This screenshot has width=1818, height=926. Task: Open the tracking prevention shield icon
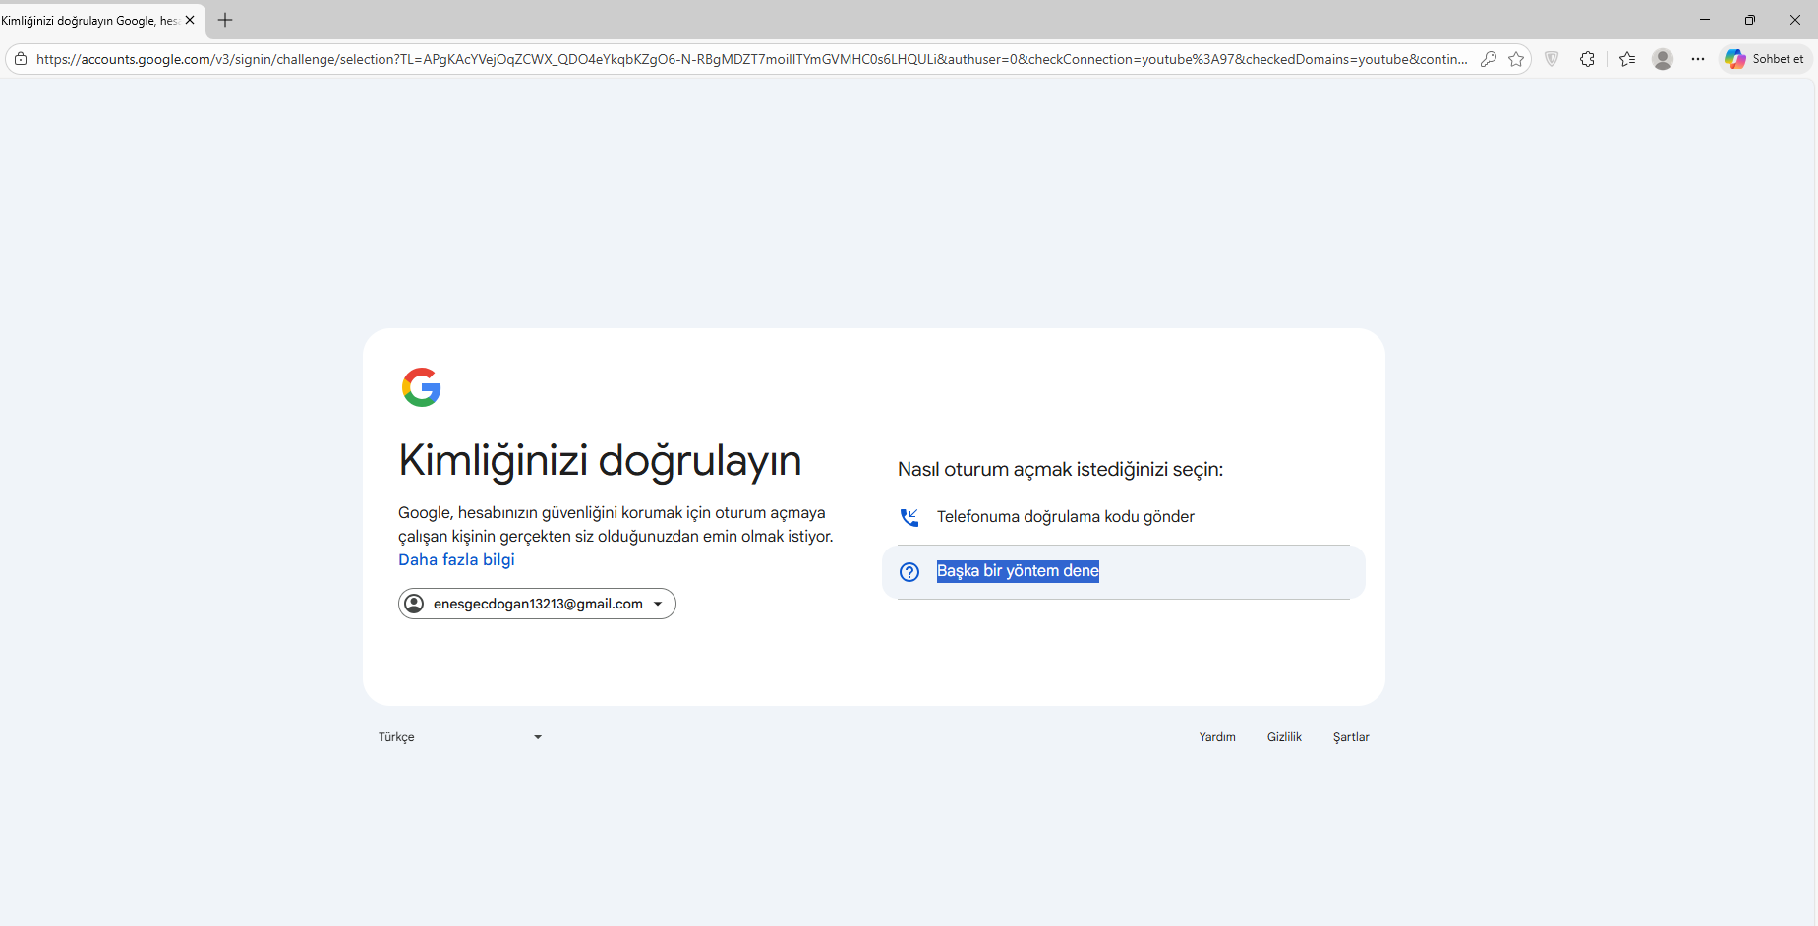point(1552,59)
